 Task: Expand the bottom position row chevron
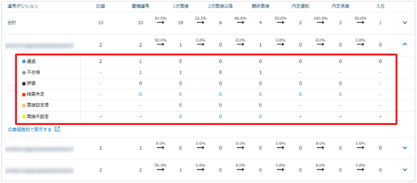(405, 169)
